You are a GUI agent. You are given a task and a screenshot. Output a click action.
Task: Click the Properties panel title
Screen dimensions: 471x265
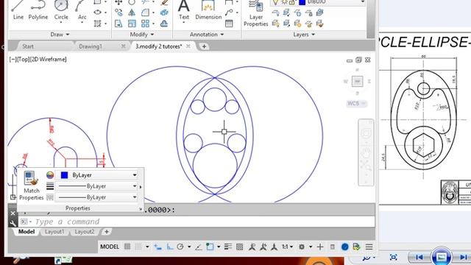78,208
